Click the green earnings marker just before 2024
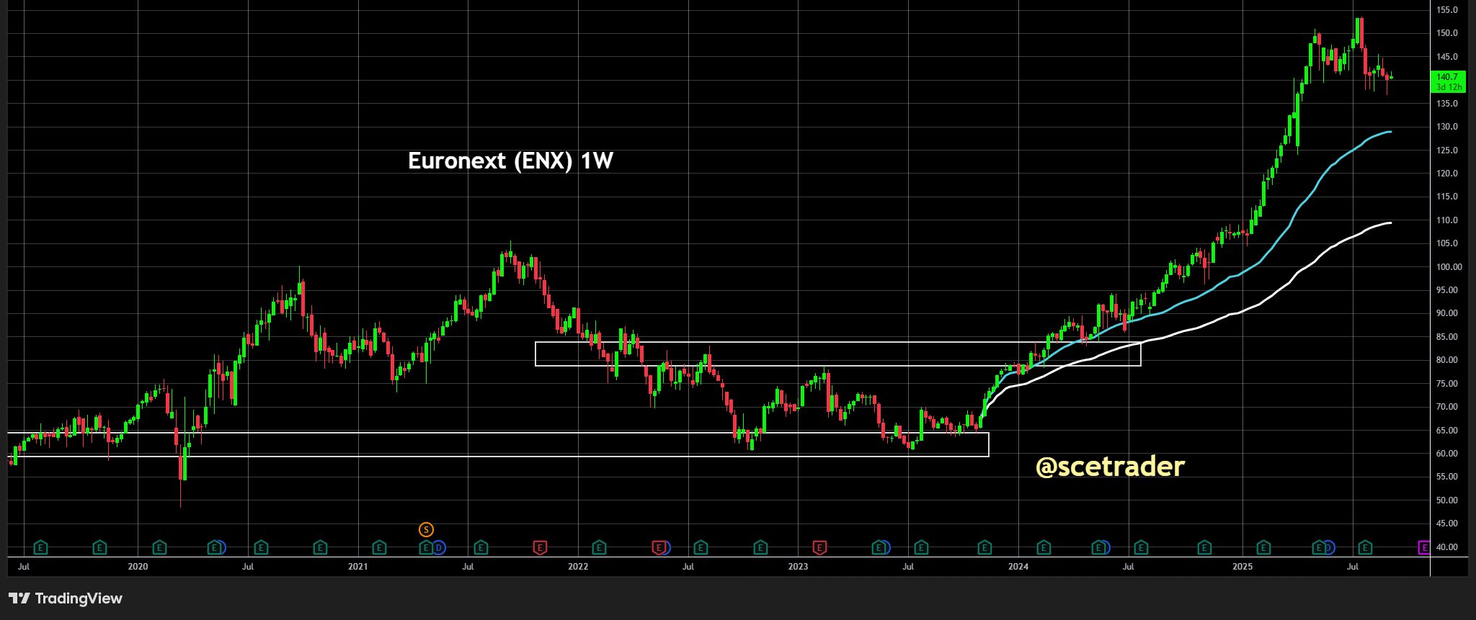 point(984,548)
